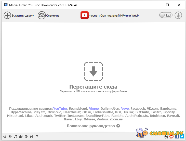Open Tracking via binoculars icon
Screen dimensions: 186x141
(42, 15)
